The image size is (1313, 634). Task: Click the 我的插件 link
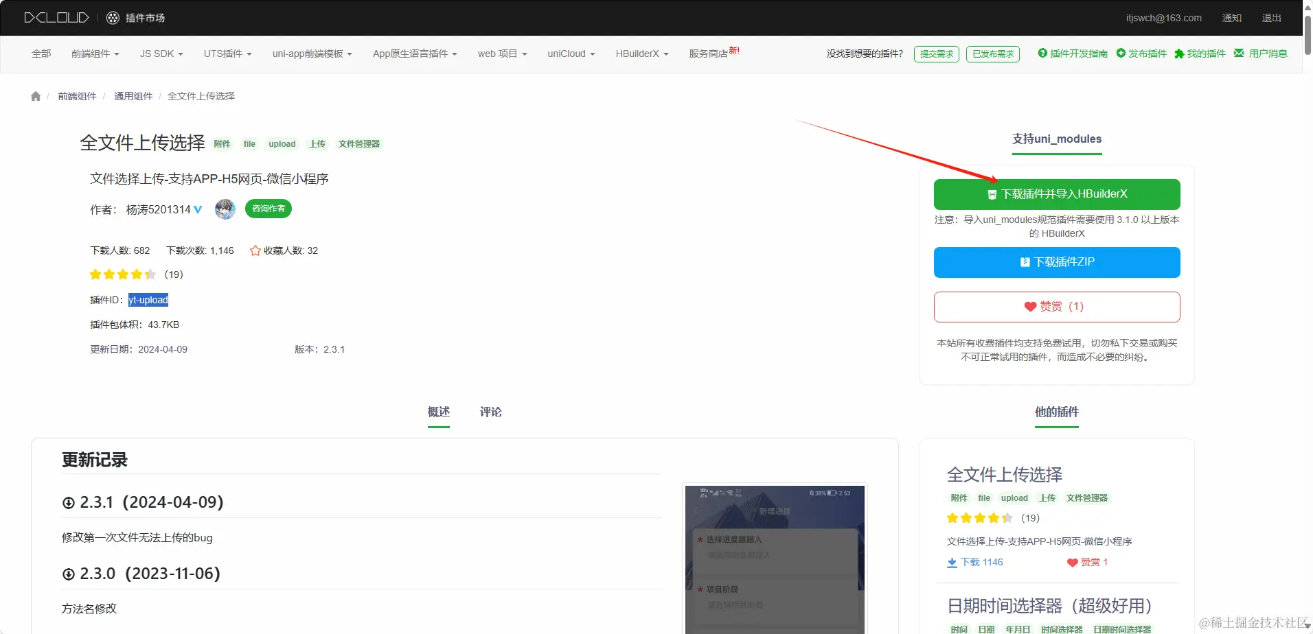pyautogui.click(x=1207, y=54)
